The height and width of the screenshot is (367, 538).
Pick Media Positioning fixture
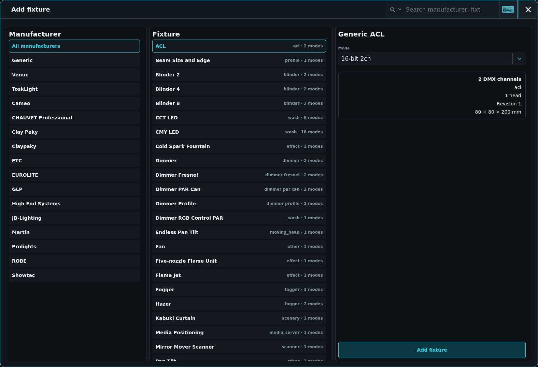(x=239, y=333)
